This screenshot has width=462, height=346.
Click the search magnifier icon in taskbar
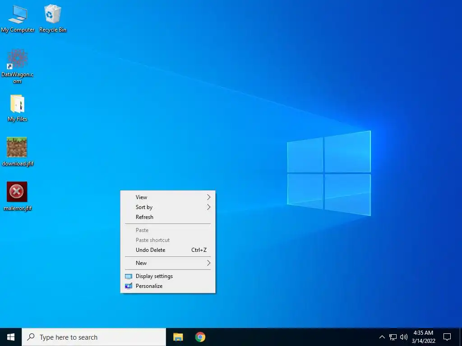click(31, 337)
